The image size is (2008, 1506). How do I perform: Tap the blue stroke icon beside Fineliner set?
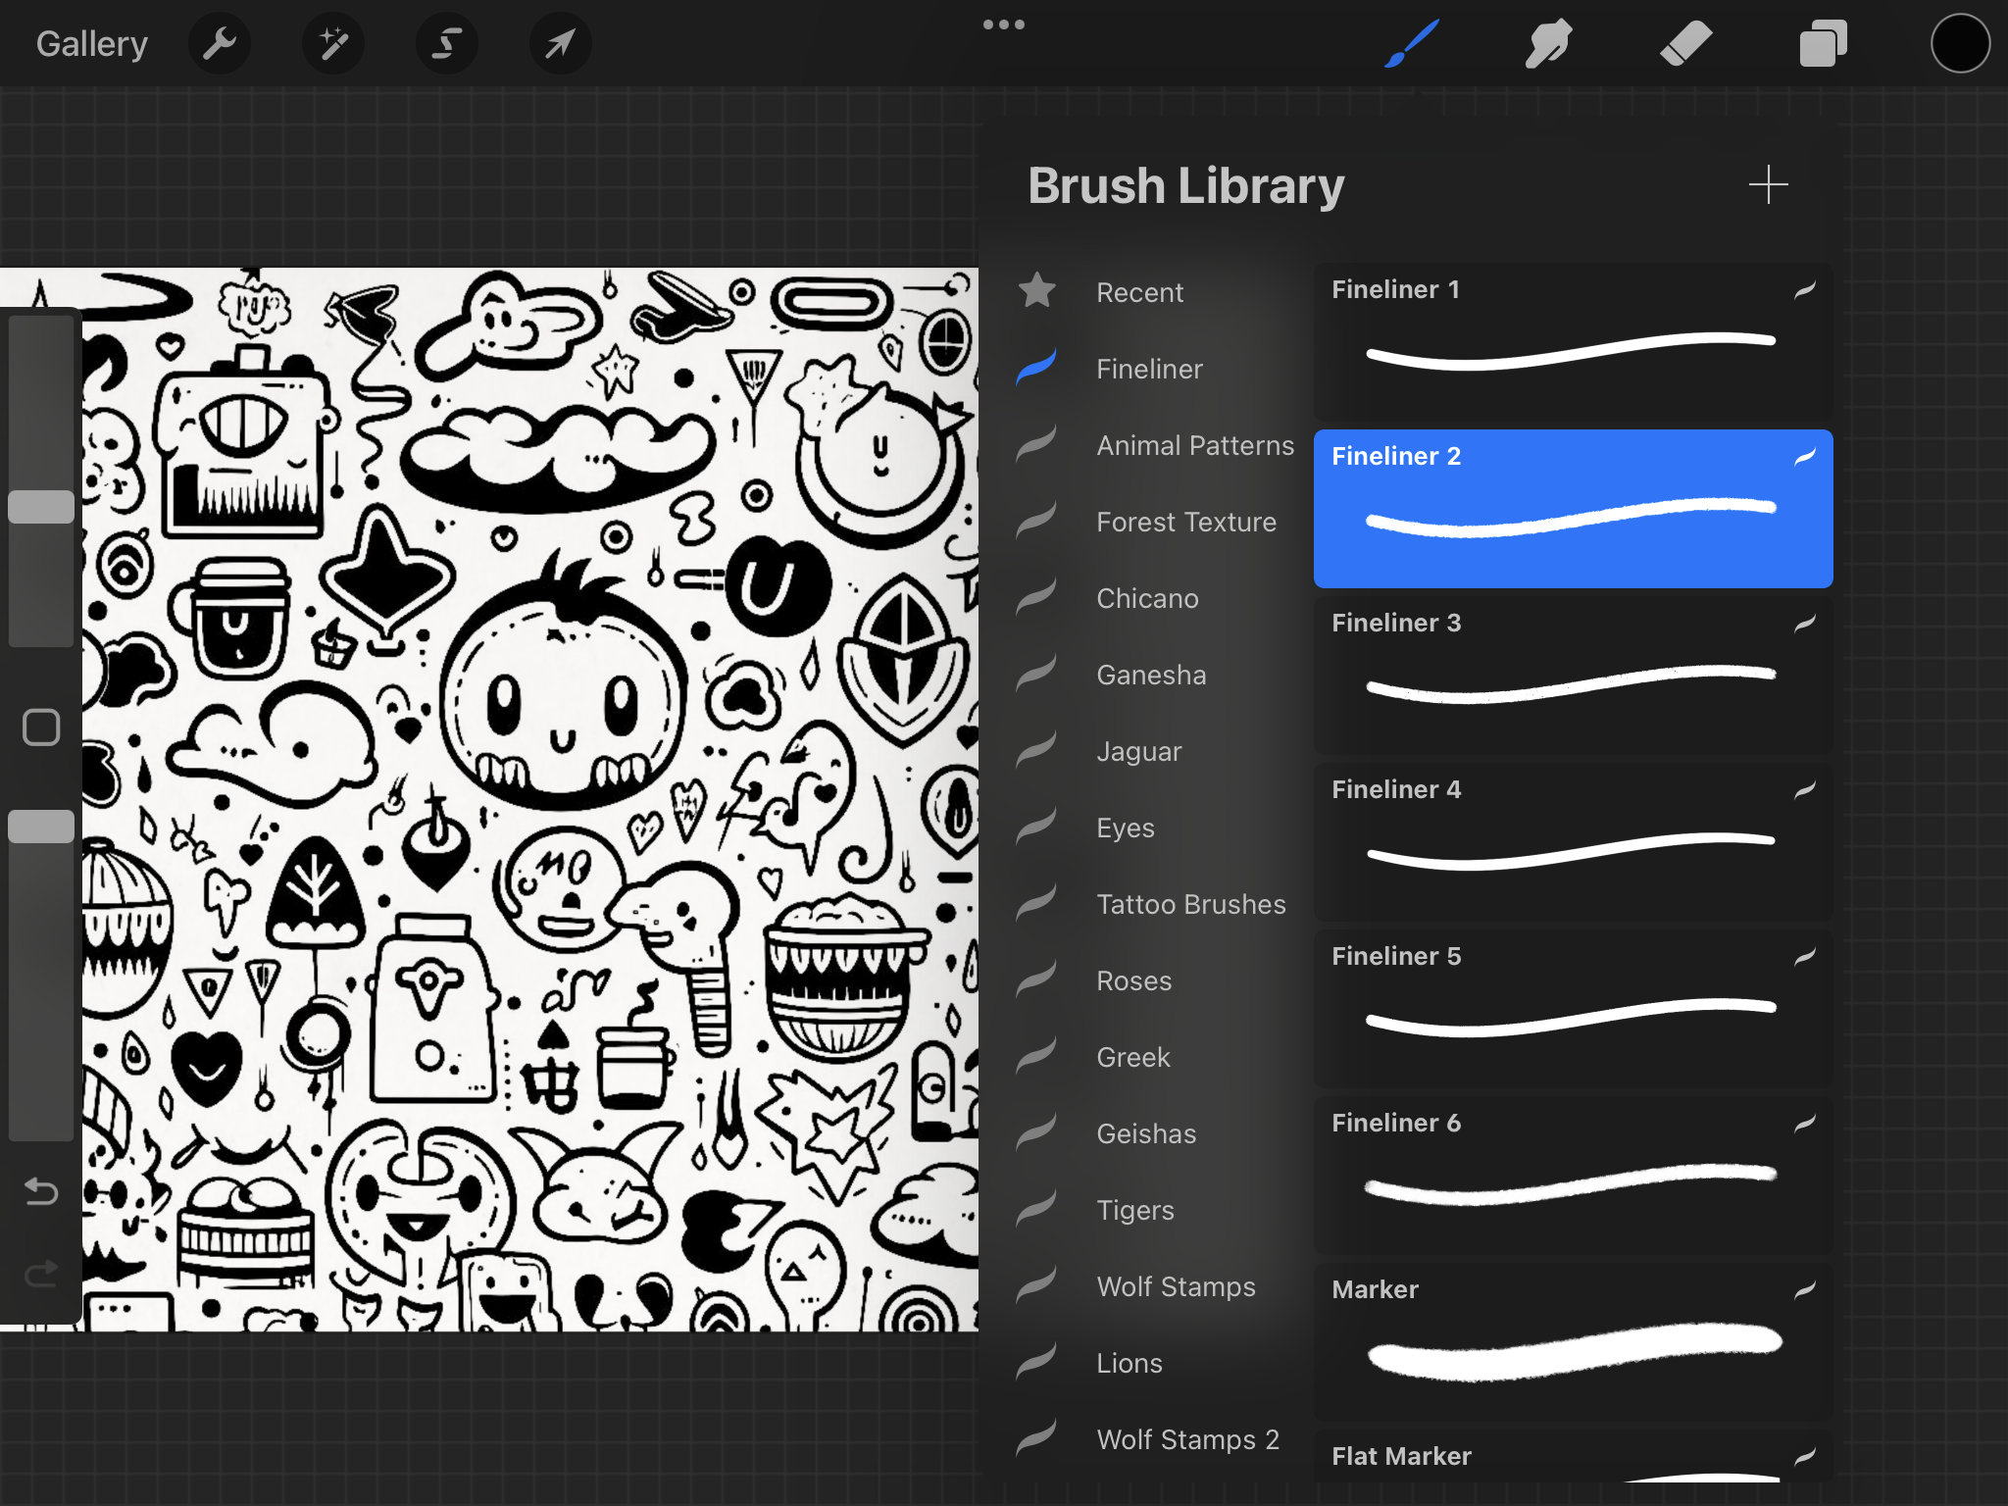point(1036,367)
